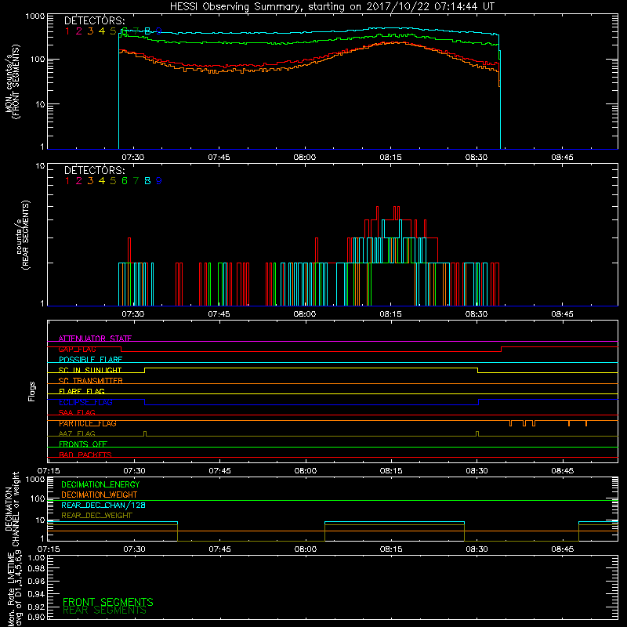Click the 1000 tick on front segments axis

coord(35,16)
